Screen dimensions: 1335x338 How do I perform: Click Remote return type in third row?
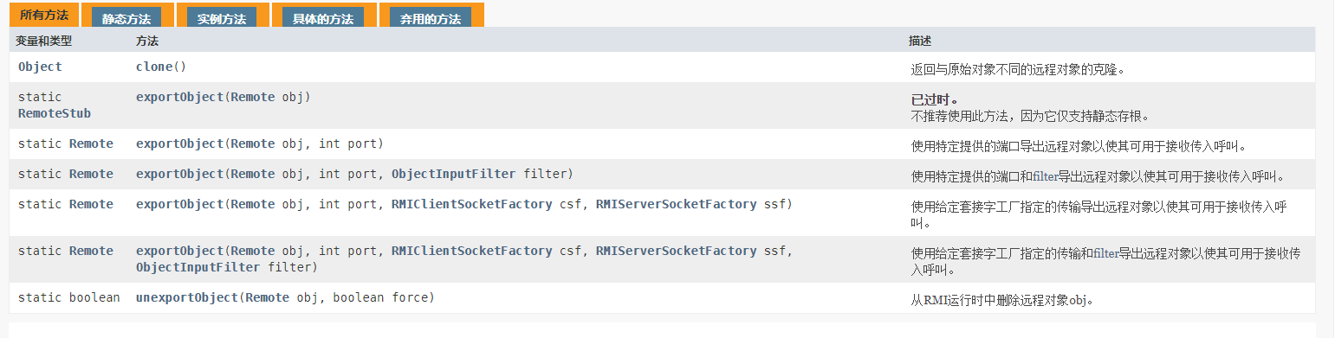coord(91,143)
